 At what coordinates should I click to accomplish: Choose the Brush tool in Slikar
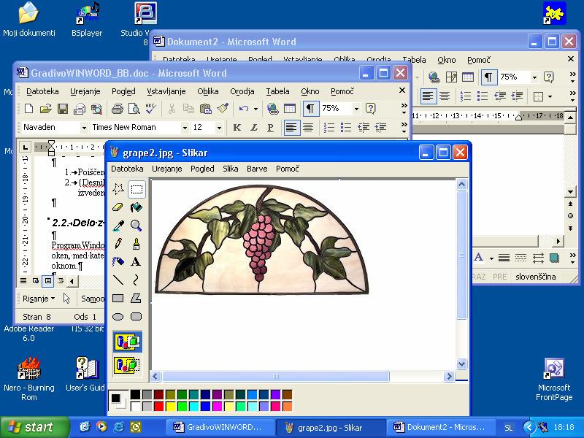tap(137, 244)
